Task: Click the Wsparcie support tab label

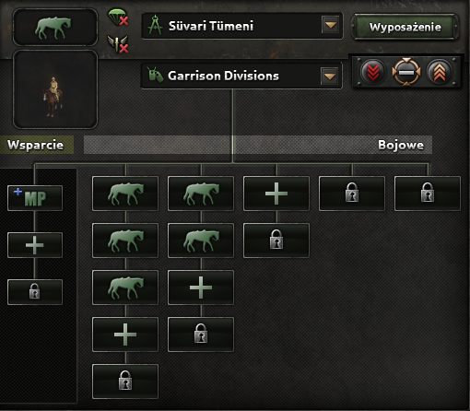Action: point(36,145)
